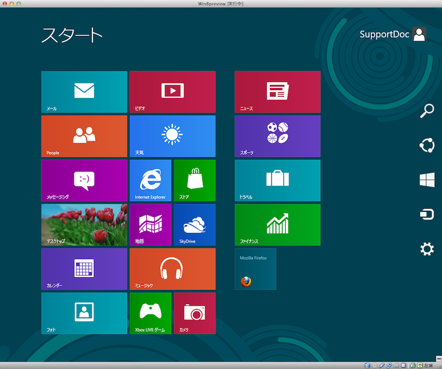Open the 天気 weather tile
The height and width of the screenshot is (369, 442).
pyautogui.click(x=172, y=136)
